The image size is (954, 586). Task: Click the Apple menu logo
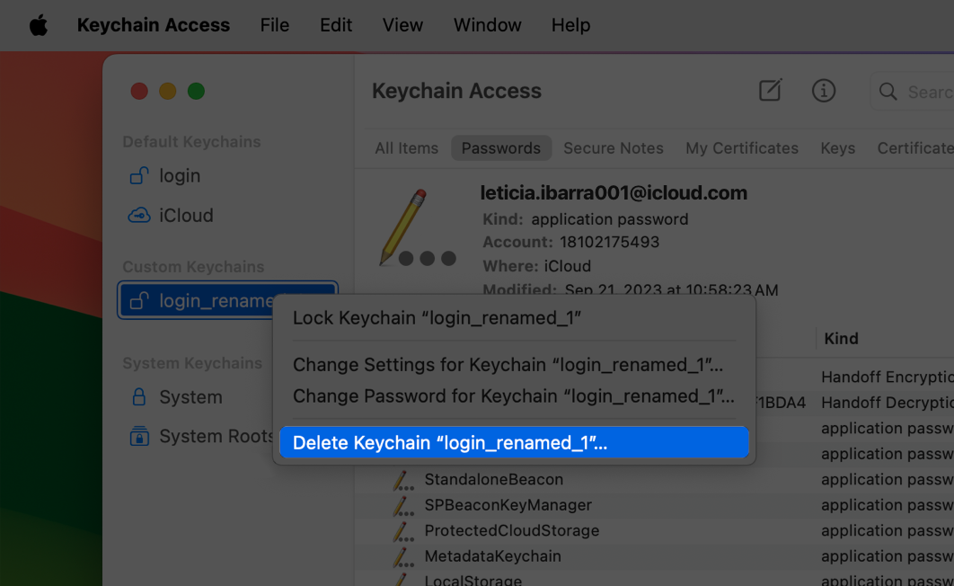tap(38, 25)
